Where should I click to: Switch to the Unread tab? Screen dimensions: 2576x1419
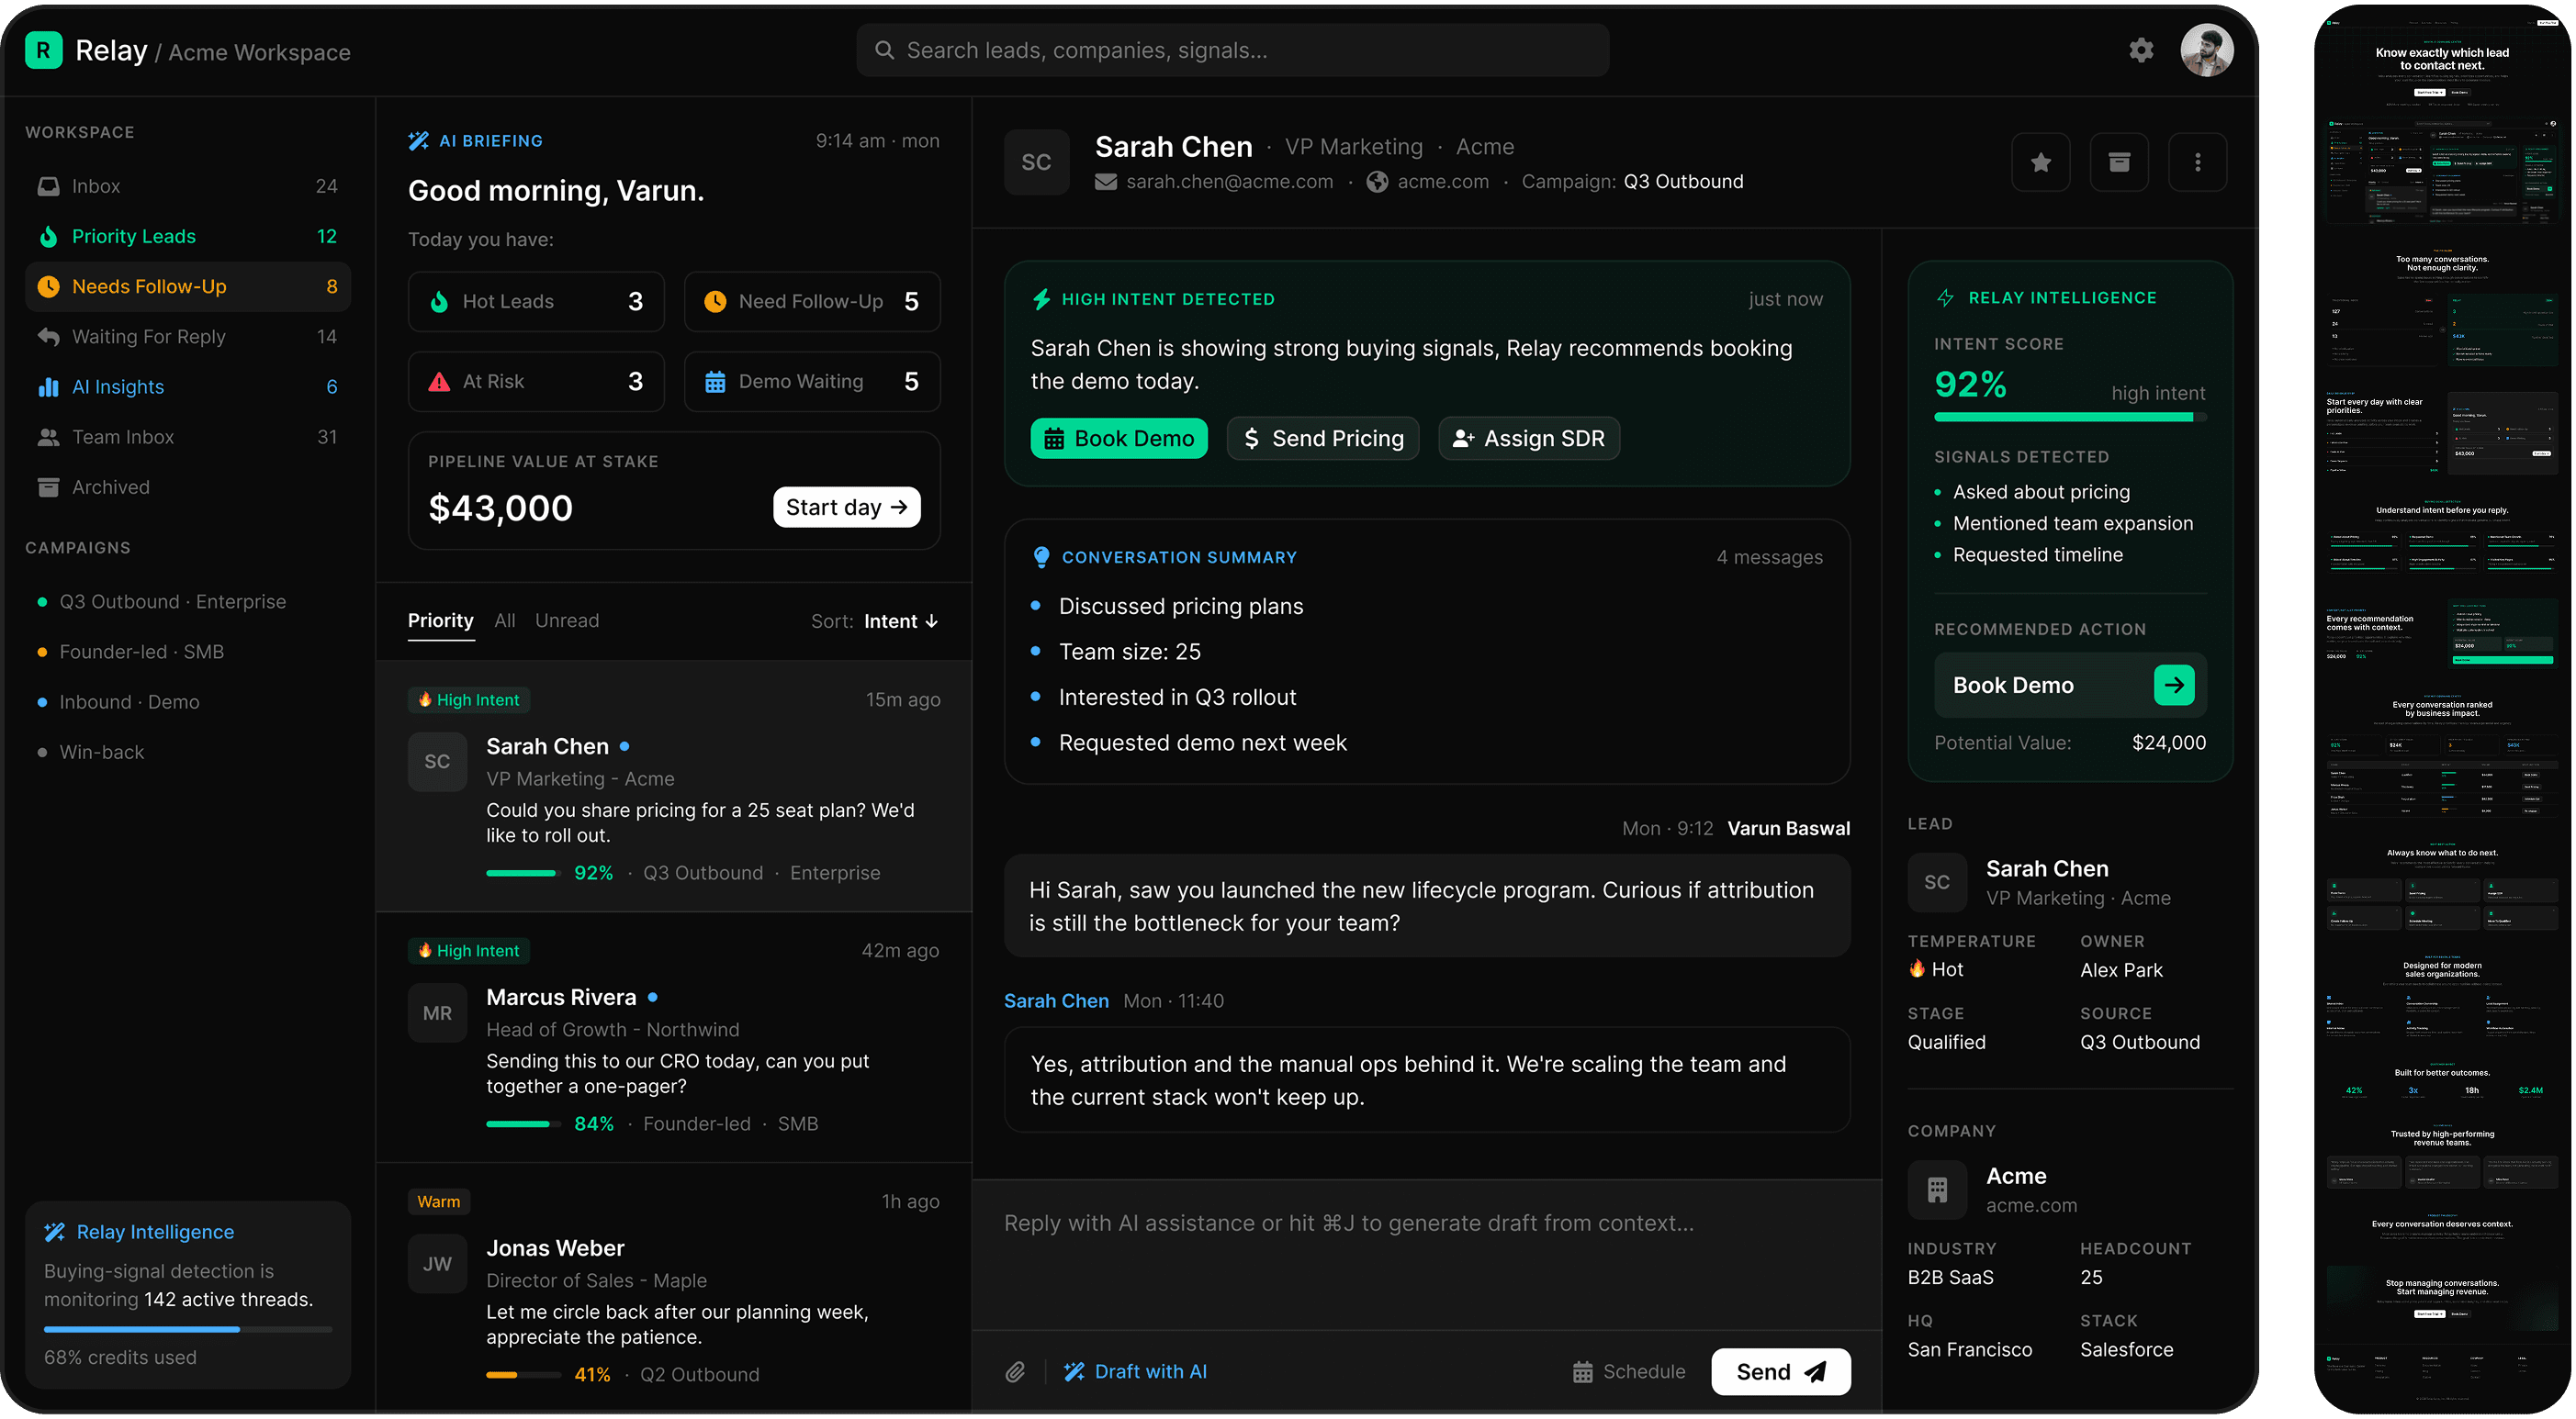(567, 620)
